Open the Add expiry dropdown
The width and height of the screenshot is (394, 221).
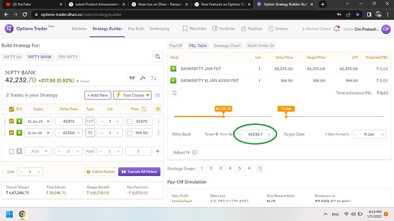coord(38,151)
